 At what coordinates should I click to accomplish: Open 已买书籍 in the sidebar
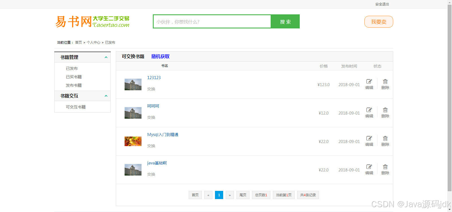74,77
